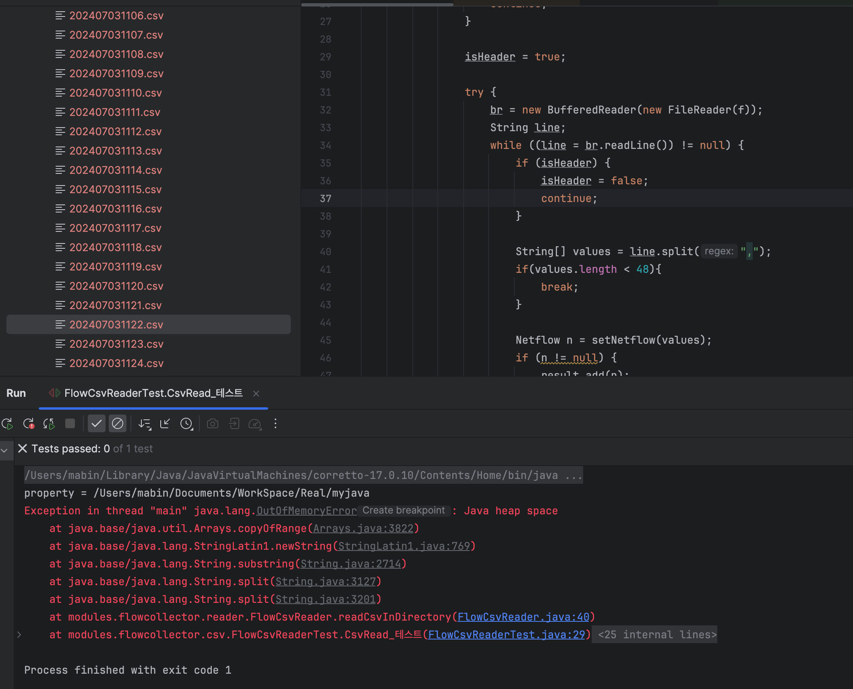Click Collapse All tests icon
The width and height of the screenshot is (853, 689).
165,424
